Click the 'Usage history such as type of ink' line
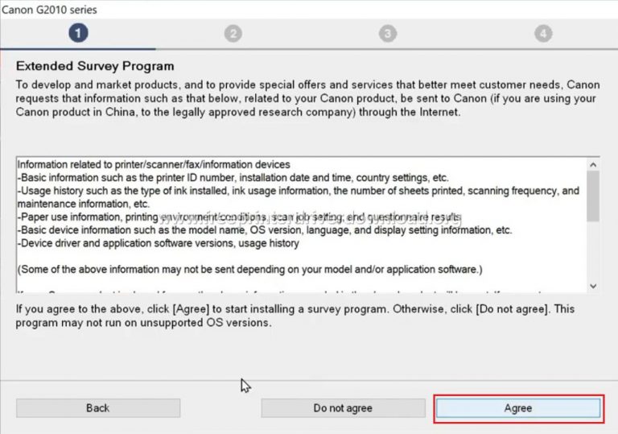This screenshot has height=434, width=618. pyautogui.click(x=298, y=191)
